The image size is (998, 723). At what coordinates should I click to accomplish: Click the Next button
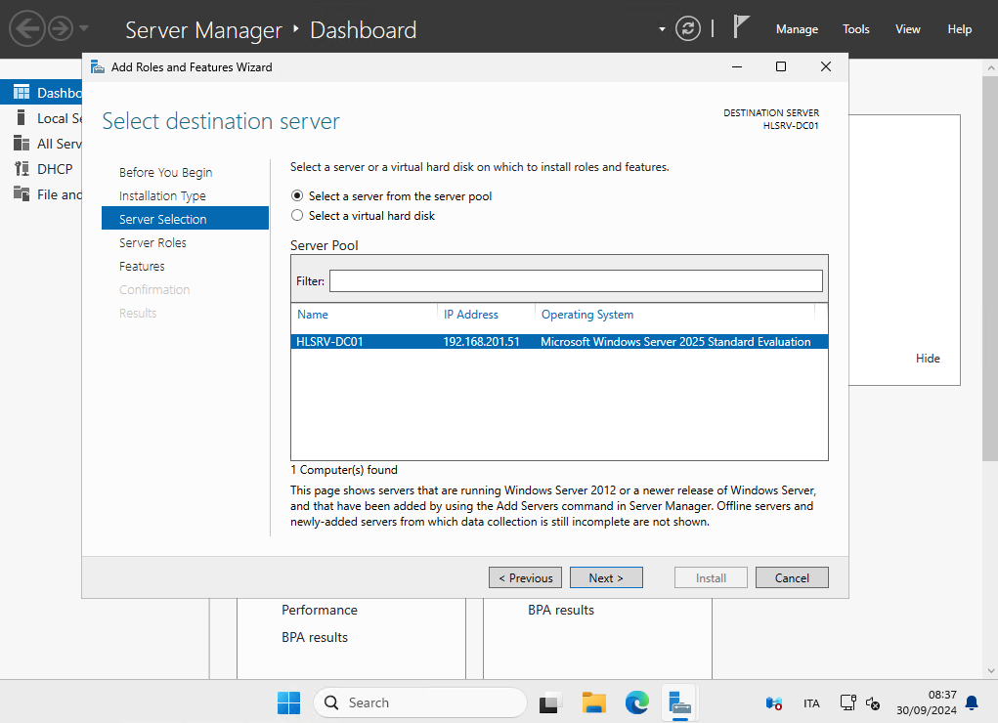(x=605, y=578)
